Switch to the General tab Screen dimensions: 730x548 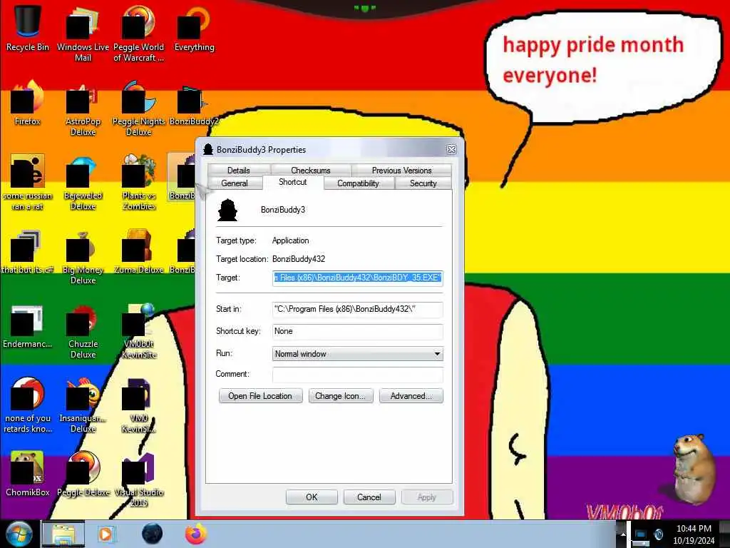click(x=235, y=183)
